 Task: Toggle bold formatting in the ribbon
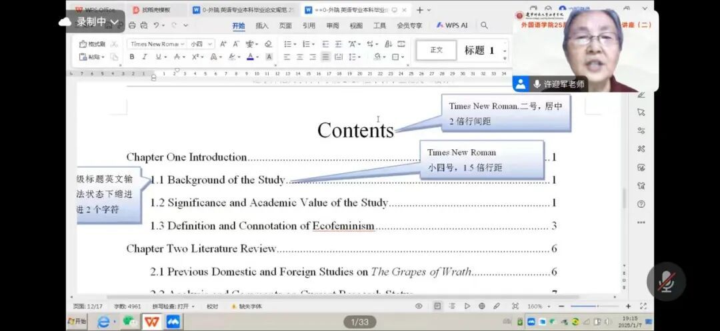pyautogui.click(x=132, y=57)
